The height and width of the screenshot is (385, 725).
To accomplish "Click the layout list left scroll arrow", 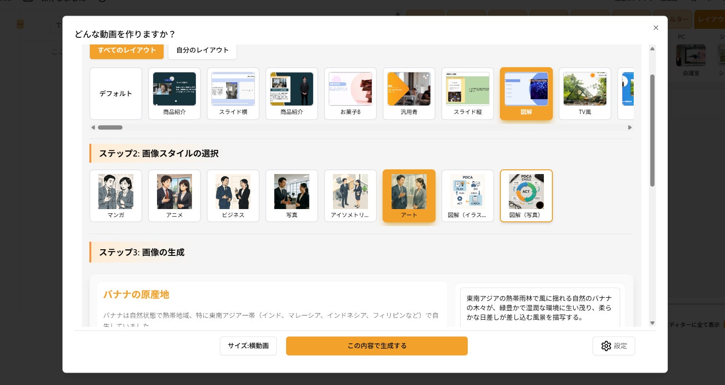I will 93,127.
